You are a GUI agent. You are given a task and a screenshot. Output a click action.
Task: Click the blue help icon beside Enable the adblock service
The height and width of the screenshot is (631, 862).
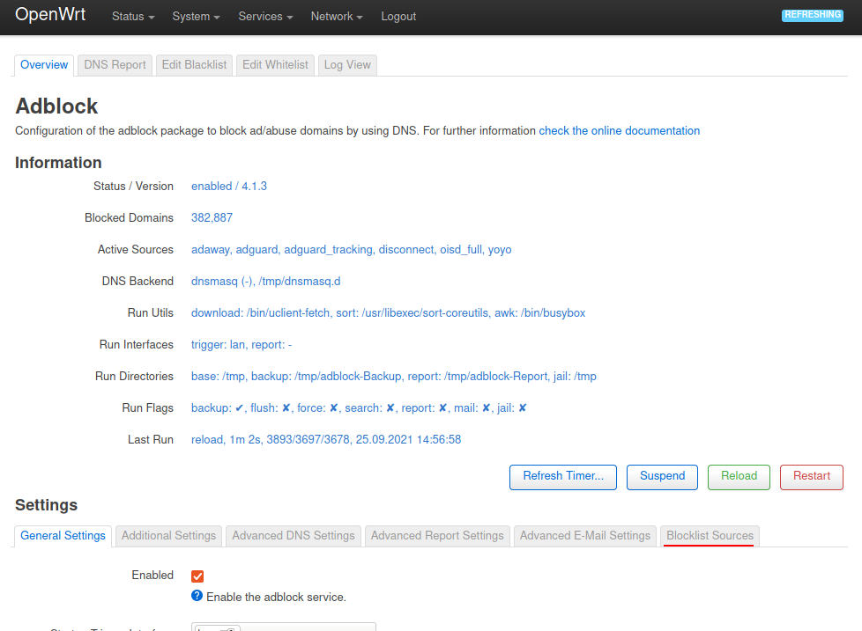pyautogui.click(x=197, y=596)
